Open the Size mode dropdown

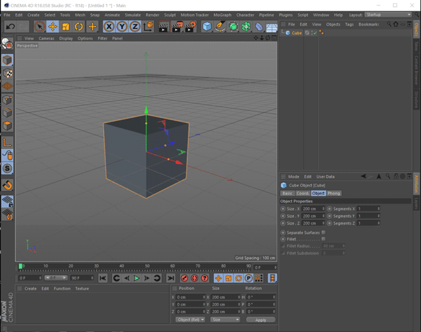225,319
